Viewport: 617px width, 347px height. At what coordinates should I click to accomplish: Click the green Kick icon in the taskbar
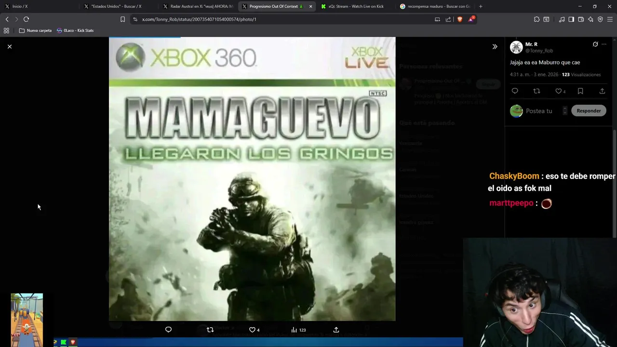(x=64, y=342)
